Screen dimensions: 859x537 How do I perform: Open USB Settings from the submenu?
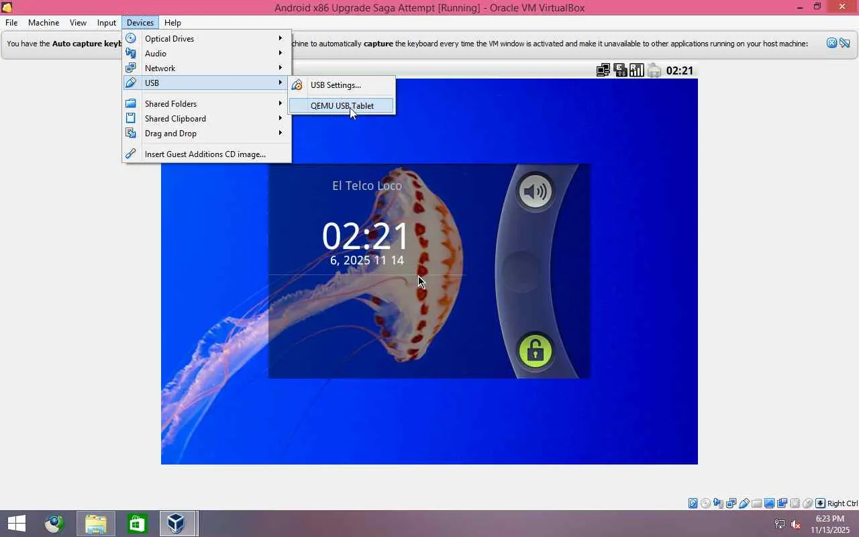click(342, 85)
